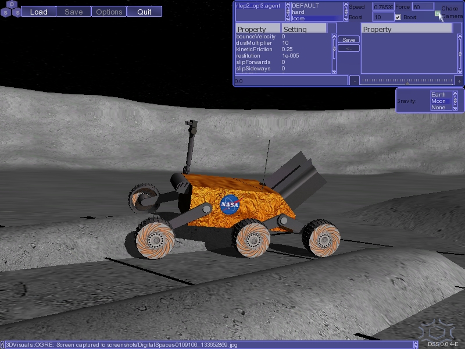Toggle the Boost checkbox
The width and height of the screenshot is (465, 349).
398,17
